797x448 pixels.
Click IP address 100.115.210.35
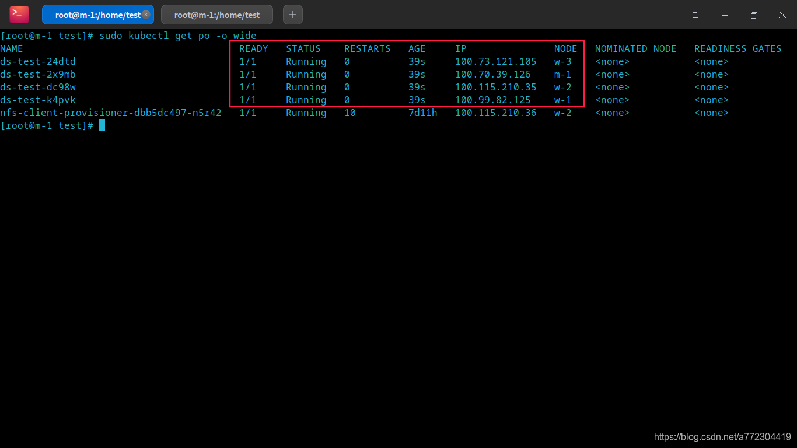496,87
